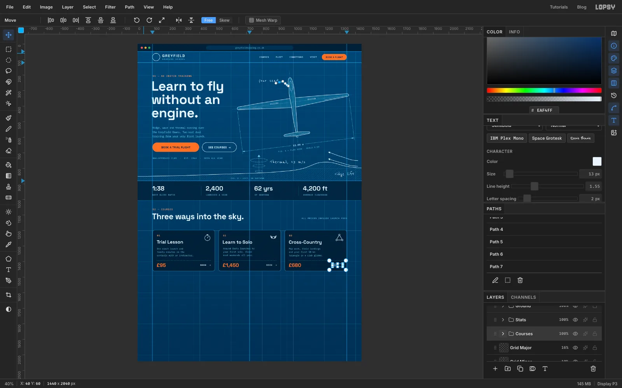Screen dimensions: 622x388
Task: Click the hue spectrum slider
Action: click(x=544, y=90)
